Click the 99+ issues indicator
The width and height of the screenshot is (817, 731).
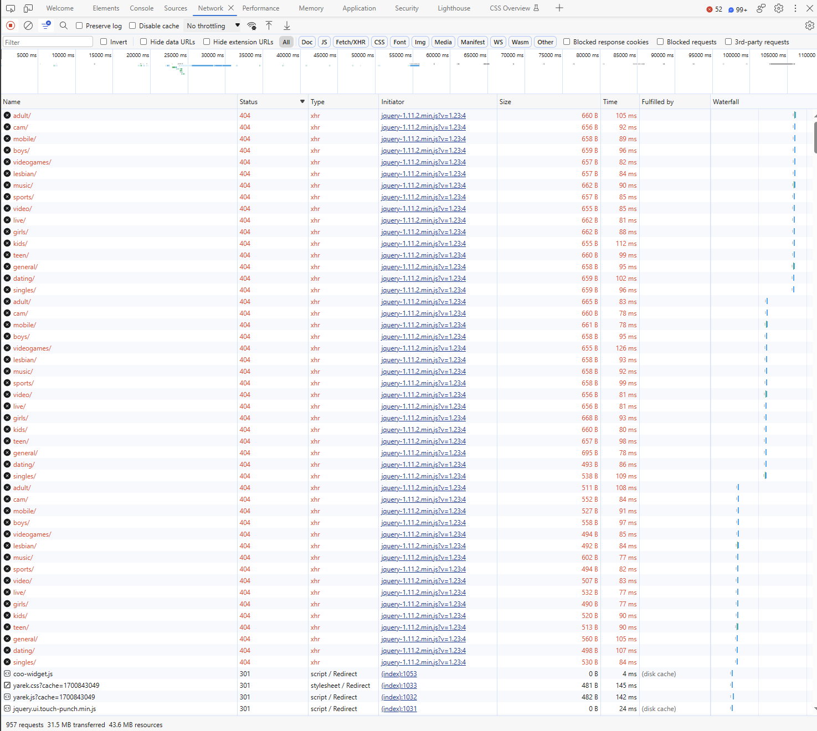pyautogui.click(x=738, y=9)
